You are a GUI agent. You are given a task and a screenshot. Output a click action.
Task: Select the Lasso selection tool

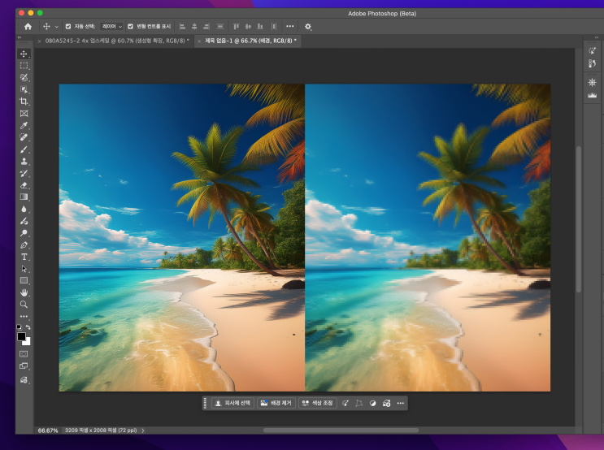[x=24, y=78]
